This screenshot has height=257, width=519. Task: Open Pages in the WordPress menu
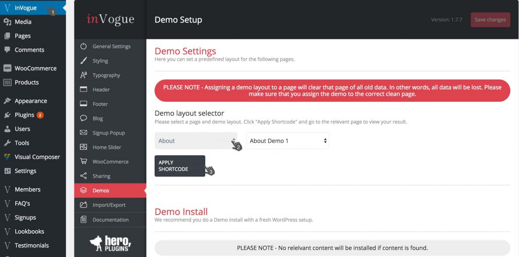[x=33, y=36]
